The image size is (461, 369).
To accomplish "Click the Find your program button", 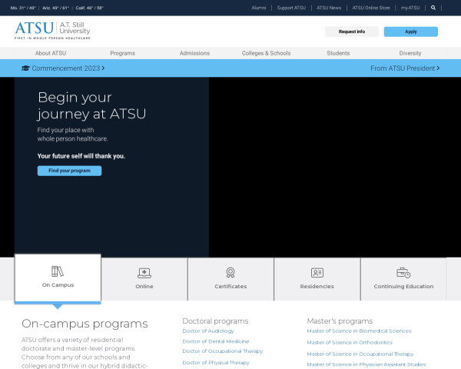I will click(69, 171).
